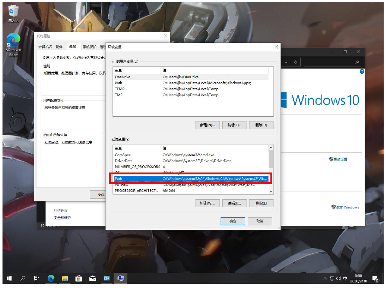Screen dimensions: 387x288
Task: Open taskbar search magnifier icon
Action: click(x=23, y=278)
